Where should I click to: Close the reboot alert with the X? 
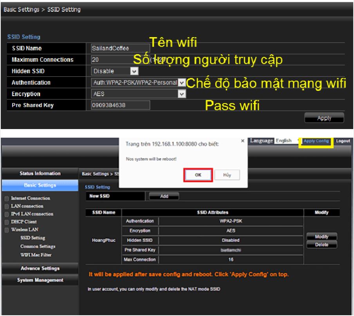tap(243, 140)
